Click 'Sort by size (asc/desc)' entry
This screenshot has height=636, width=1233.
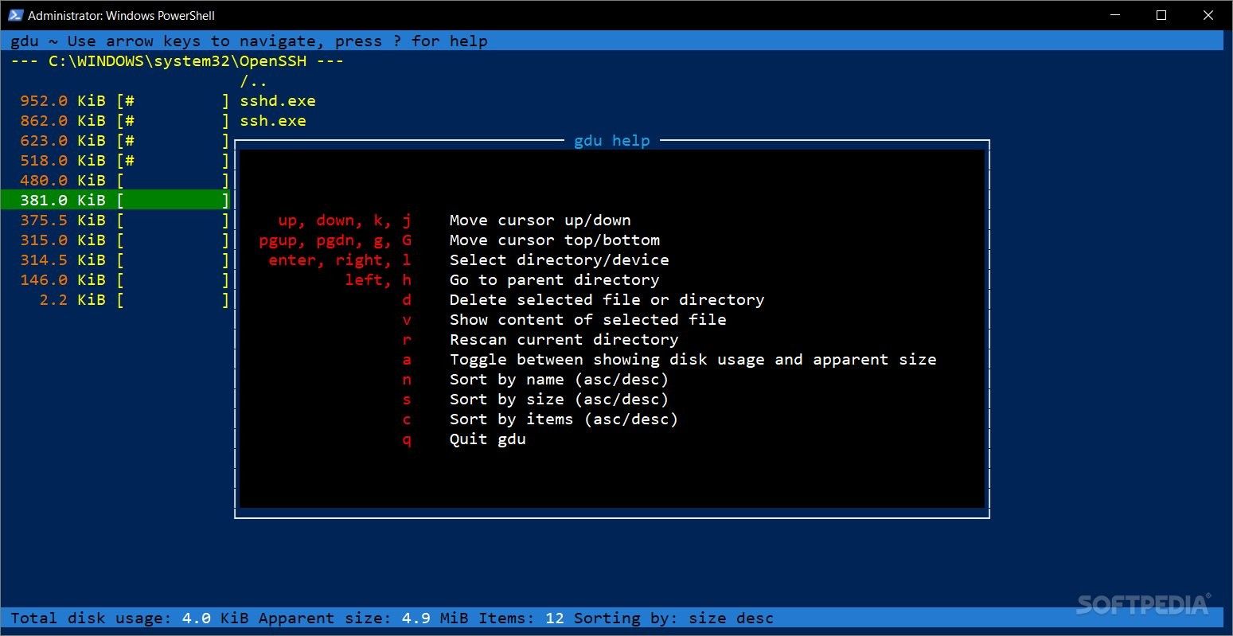coord(560,400)
